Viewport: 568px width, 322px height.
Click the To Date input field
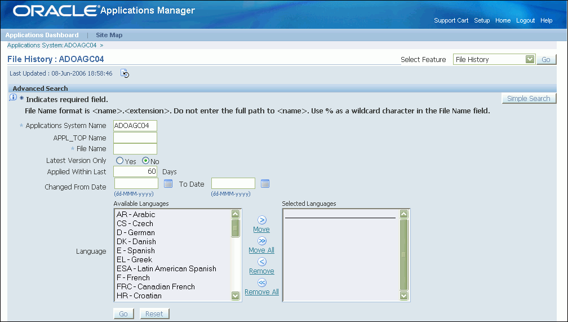pyautogui.click(x=233, y=183)
